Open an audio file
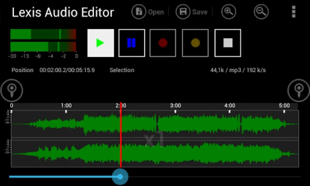Viewport: 310px width, 186px height. click(148, 12)
